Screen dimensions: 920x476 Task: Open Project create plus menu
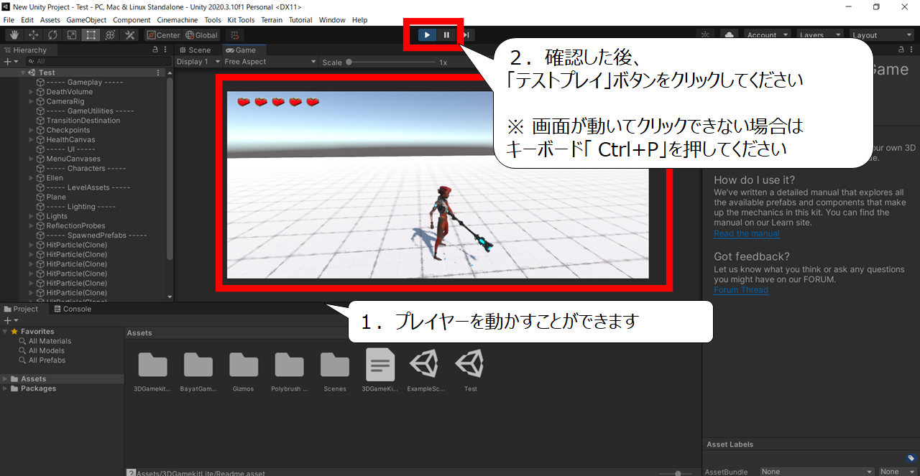[x=9, y=320]
